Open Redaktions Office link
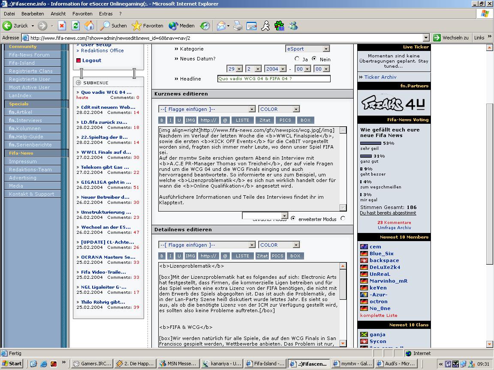The image size is (494, 370). tap(102, 51)
